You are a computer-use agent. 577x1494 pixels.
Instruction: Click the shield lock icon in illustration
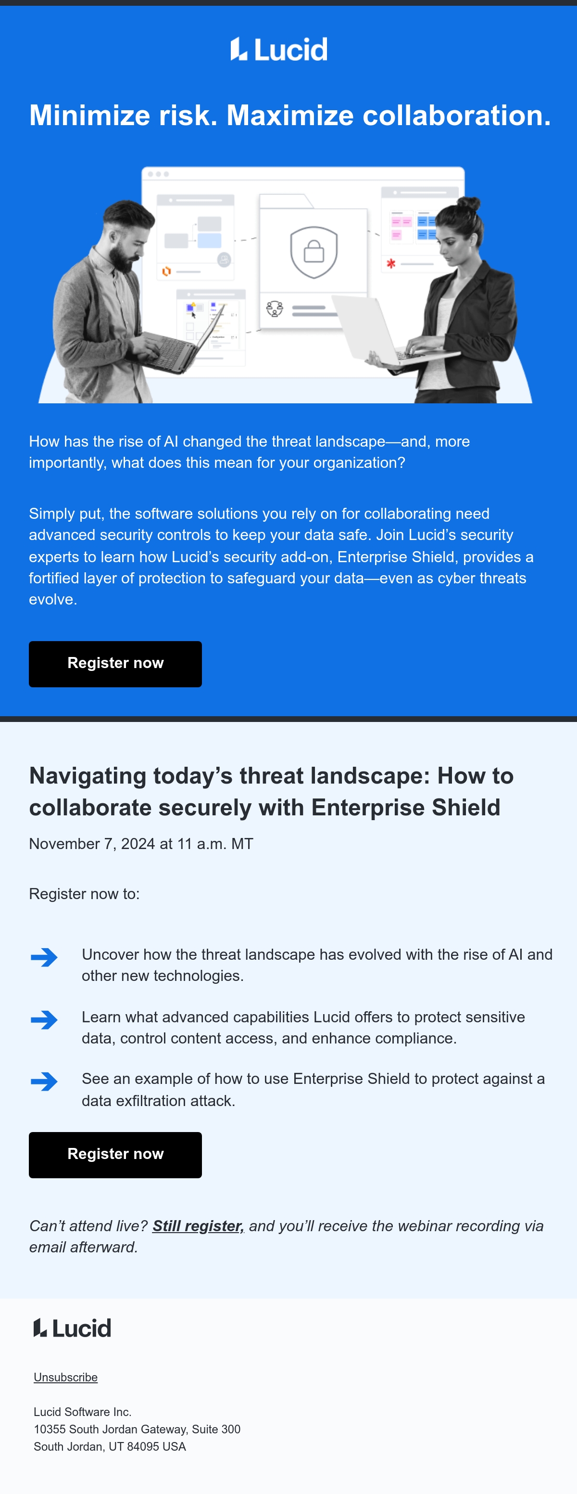pyautogui.click(x=314, y=252)
